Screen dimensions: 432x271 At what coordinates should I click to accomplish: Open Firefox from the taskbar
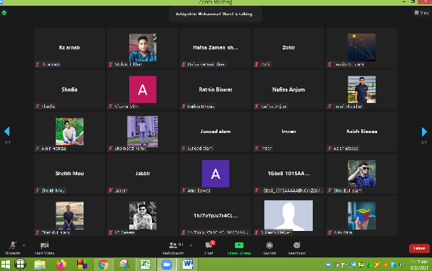[61, 265]
